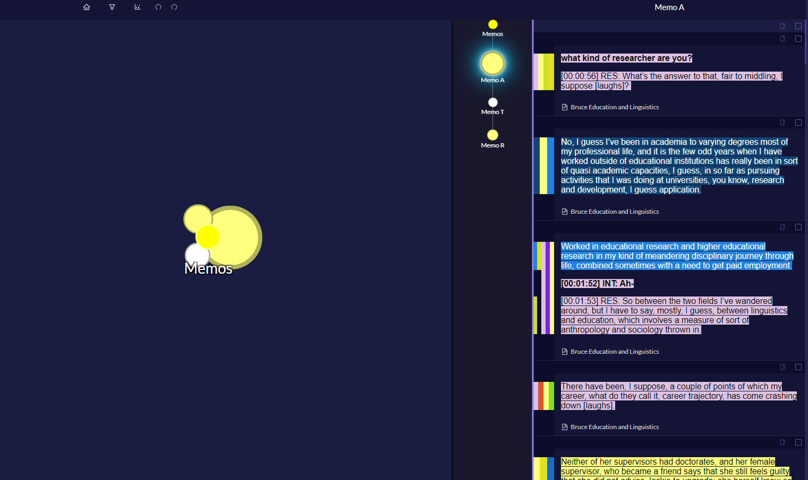808x480 pixels.
Task: Open the filter funnel tool
Action: 112,7
